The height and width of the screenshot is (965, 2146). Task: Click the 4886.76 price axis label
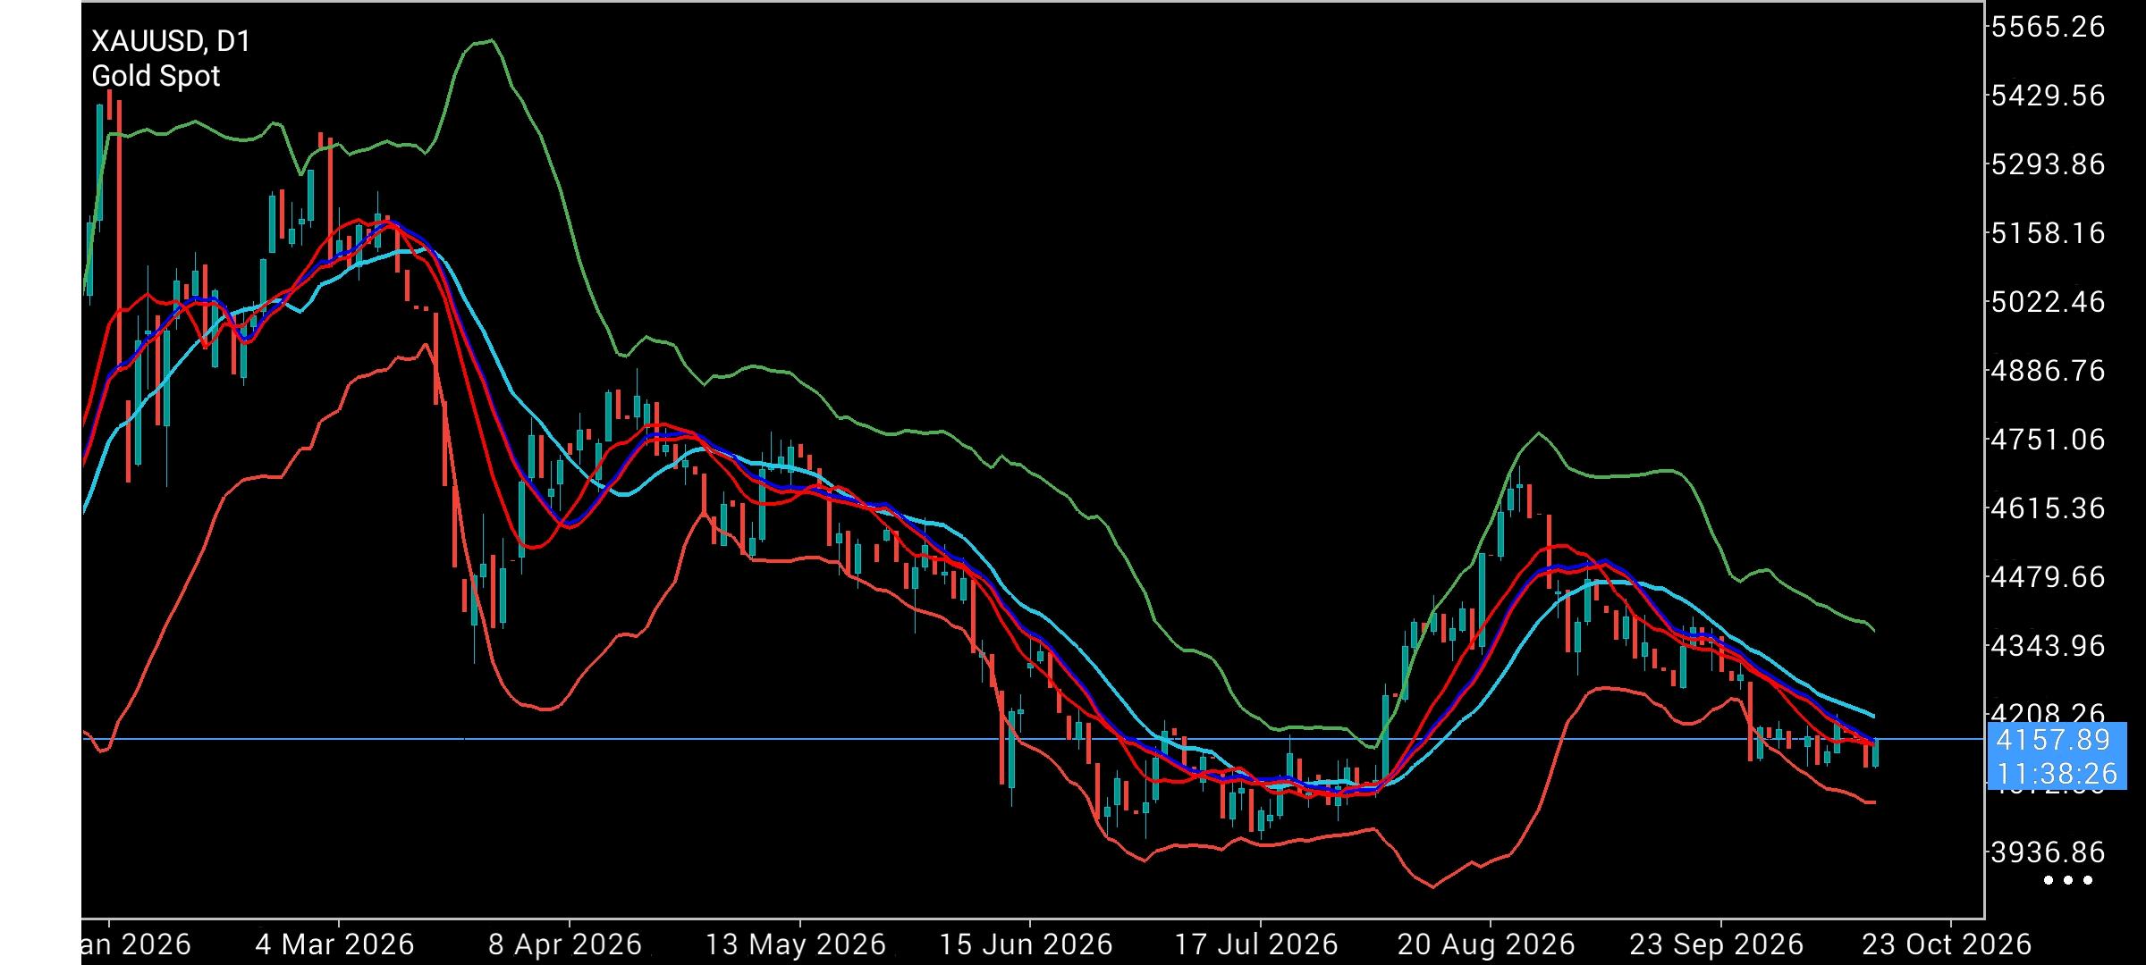tap(2048, 371)
